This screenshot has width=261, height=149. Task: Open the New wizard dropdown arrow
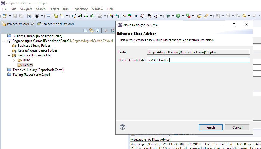point(9,16)
